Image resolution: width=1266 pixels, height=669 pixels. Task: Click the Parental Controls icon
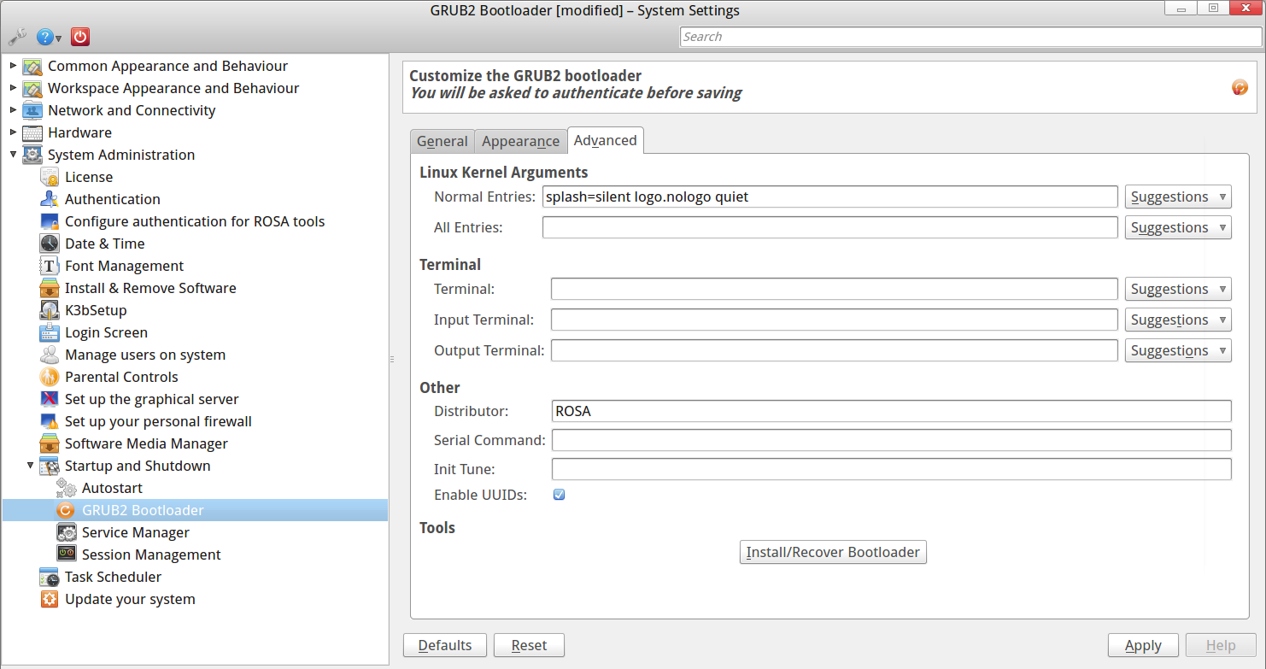(x=50, y=377)
